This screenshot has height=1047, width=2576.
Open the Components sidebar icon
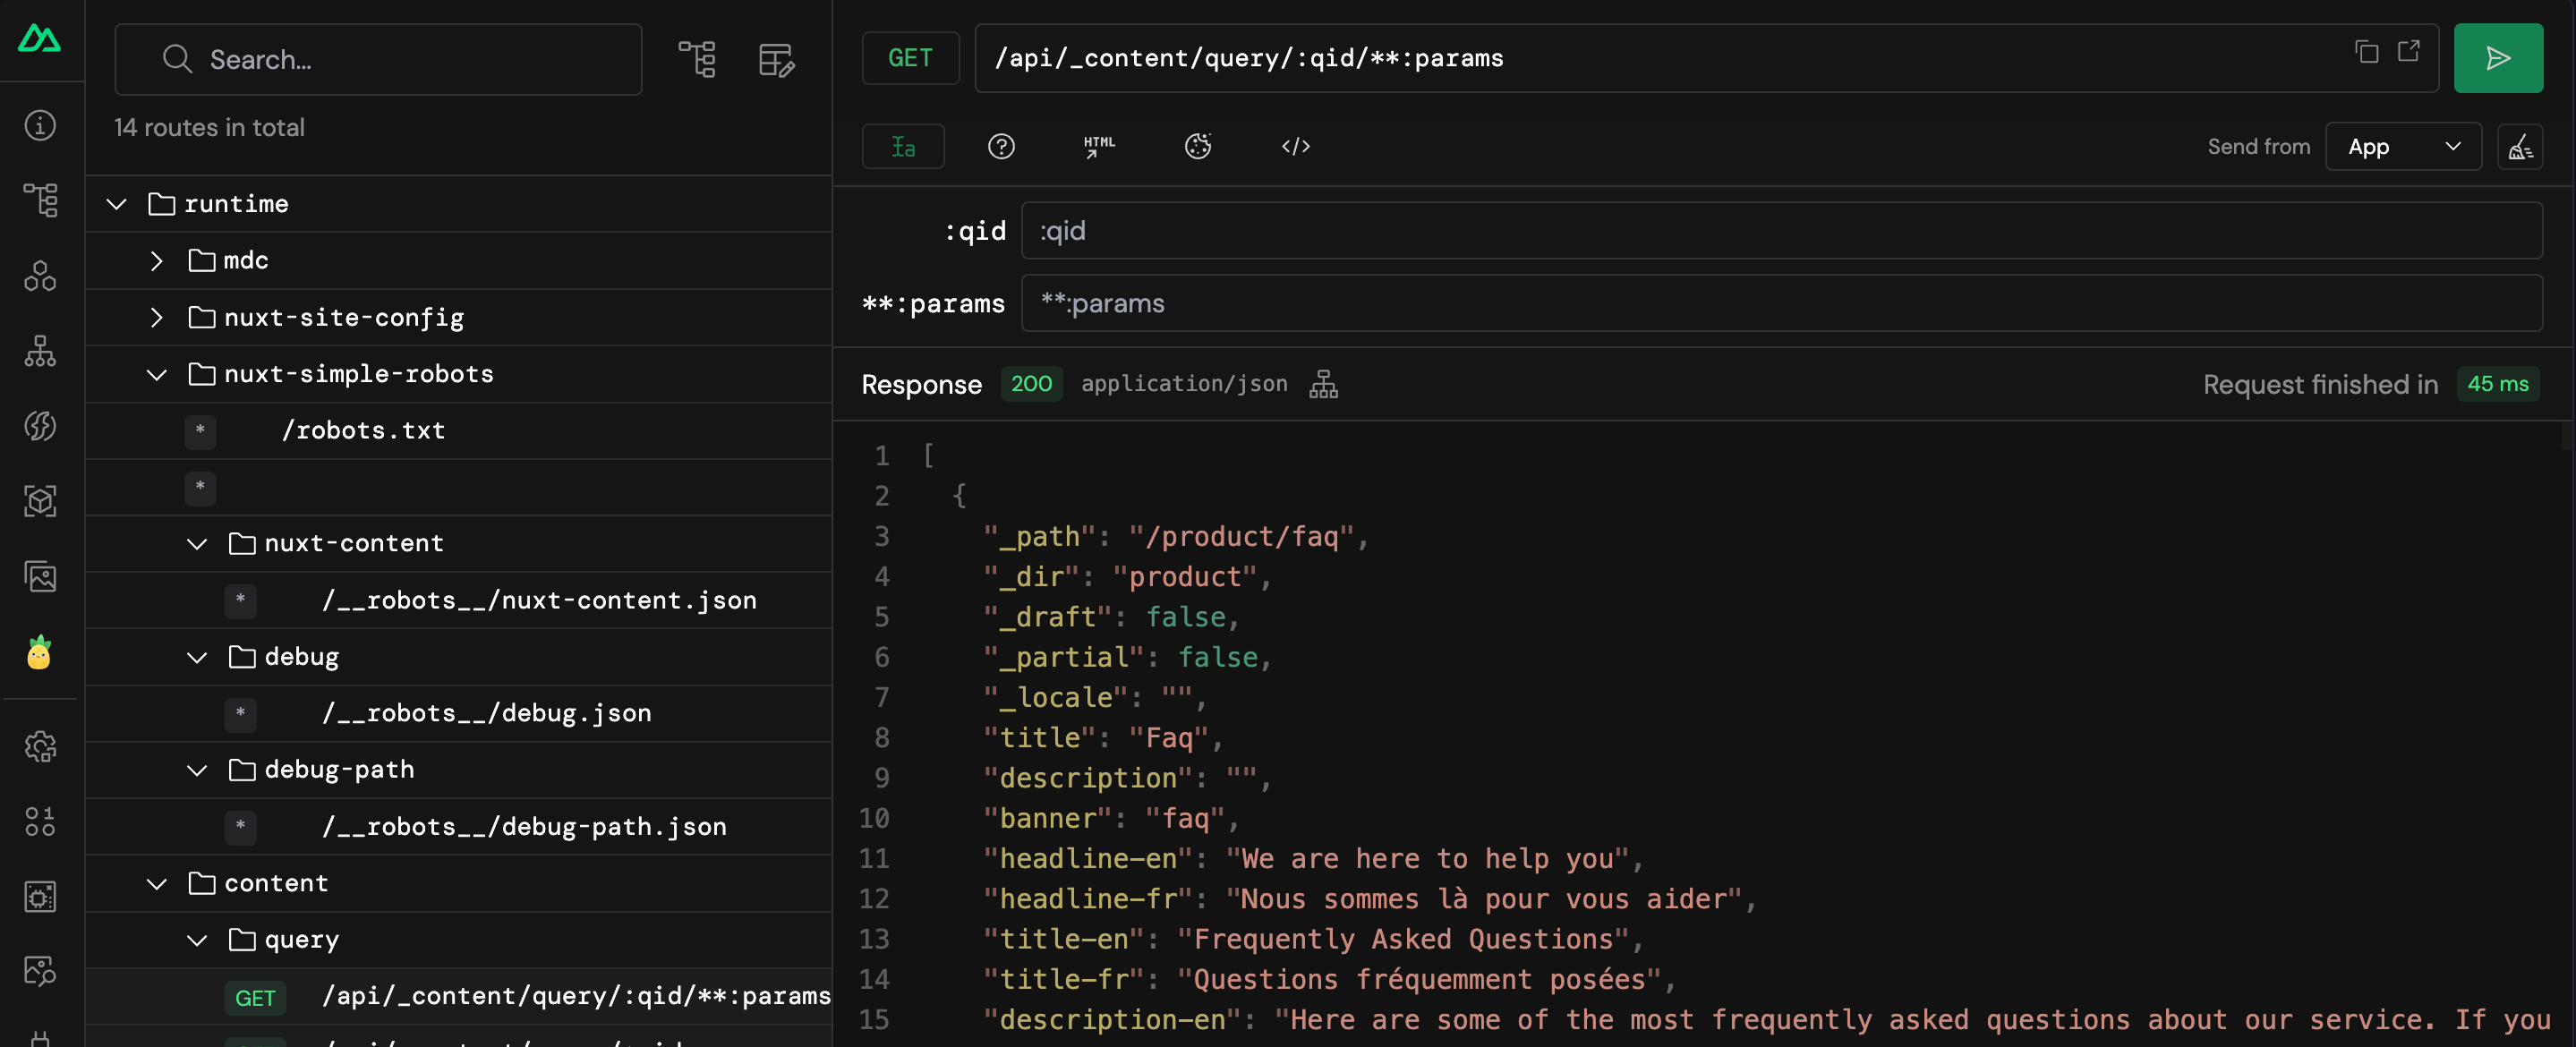40,276
